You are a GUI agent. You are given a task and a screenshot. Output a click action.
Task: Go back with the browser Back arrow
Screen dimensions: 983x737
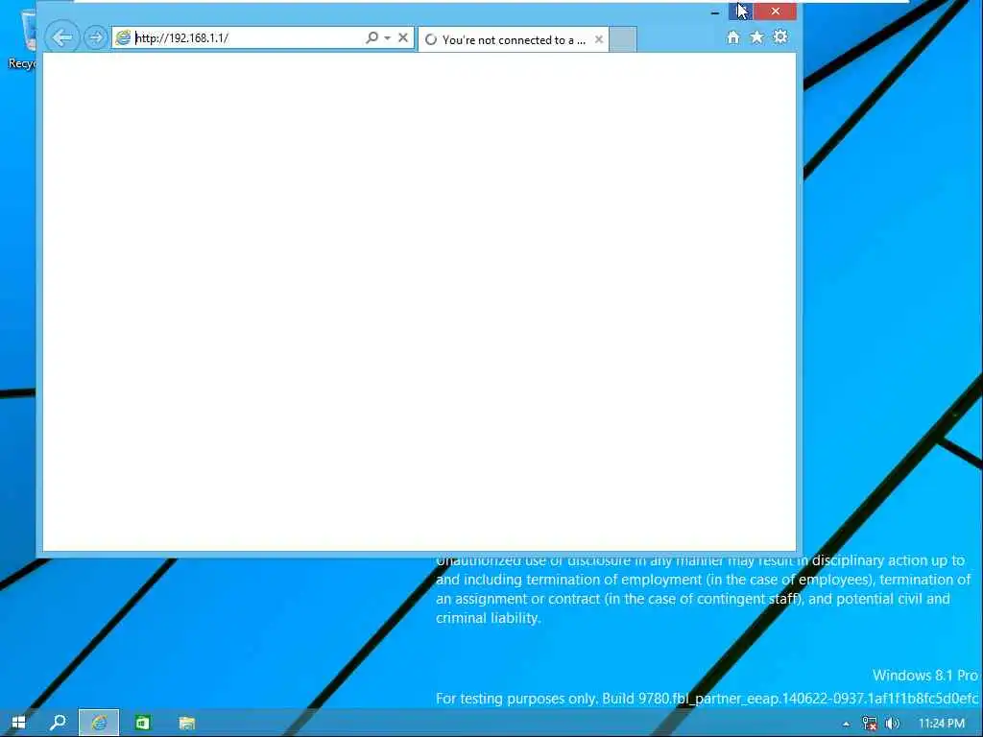[61, 37]
